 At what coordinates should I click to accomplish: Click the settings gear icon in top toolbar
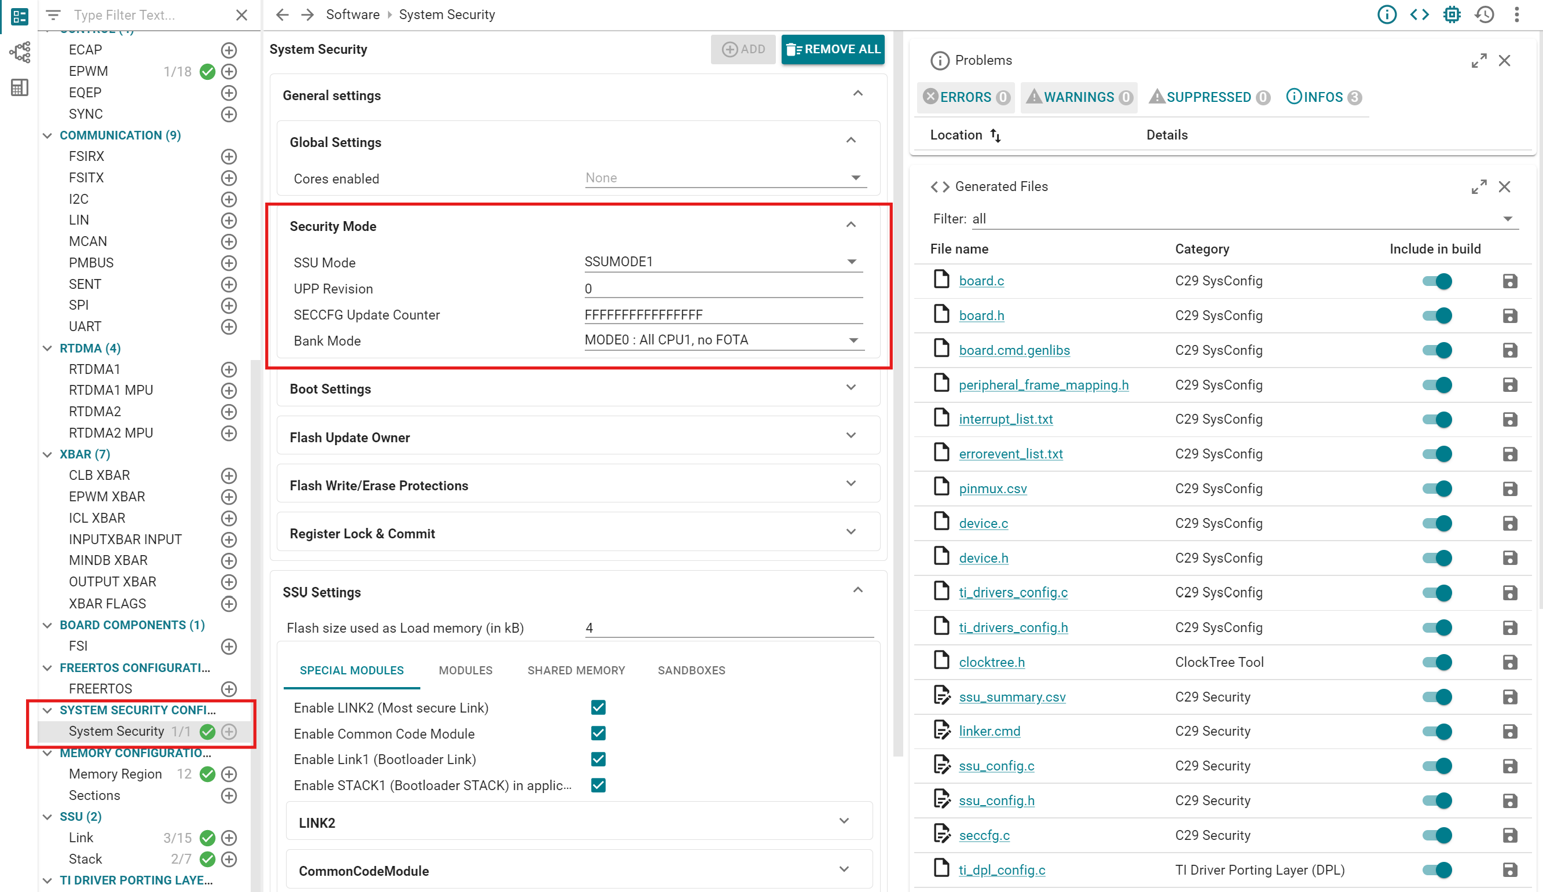click(x=1452, y=15)
